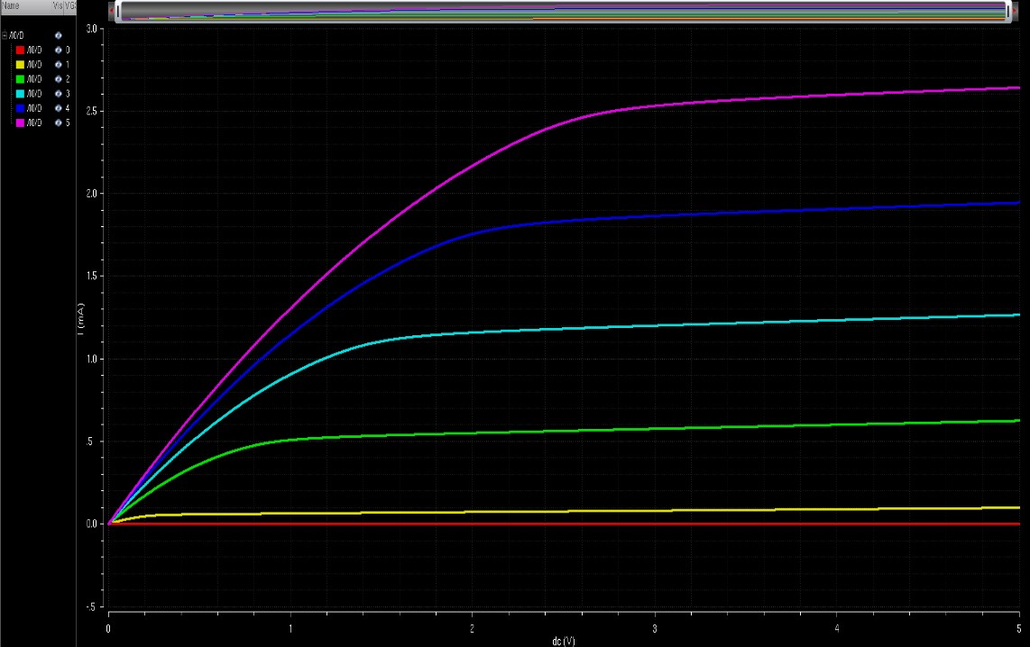Select the magenta color swatch in legend
This screenshot has height=647, width=1030.
pyautogui.click(x=20, y=122)
